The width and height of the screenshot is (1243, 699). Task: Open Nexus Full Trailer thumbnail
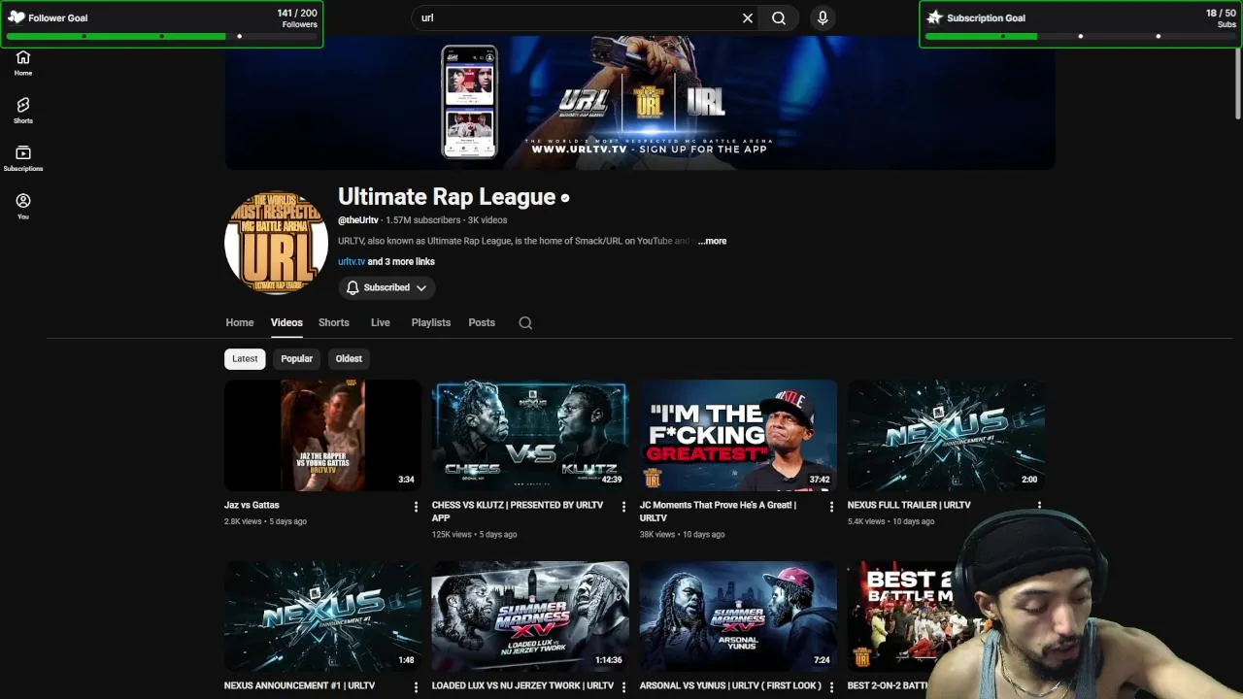pyautogui.click(x=946, y=435)
